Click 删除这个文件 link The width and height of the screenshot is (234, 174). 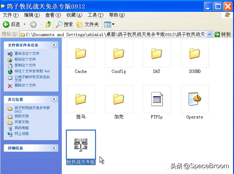pos(25,85)
